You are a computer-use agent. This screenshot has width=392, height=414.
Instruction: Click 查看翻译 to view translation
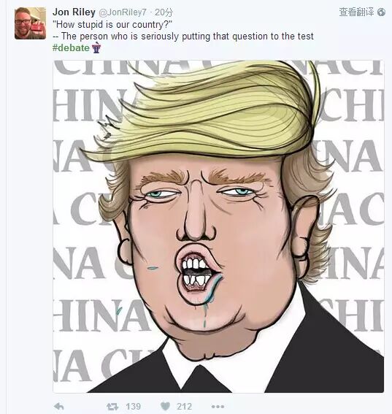click(x=356, y=12)
